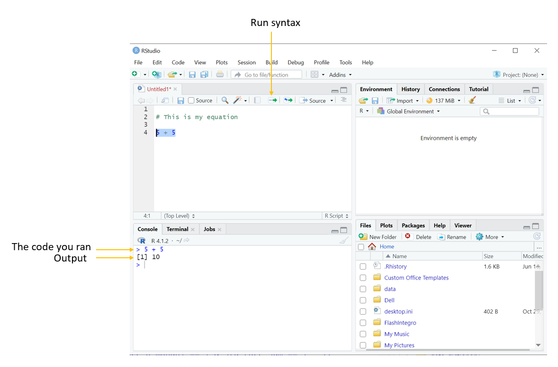Select all files checkbox in Files header

[x=361, y=246]
